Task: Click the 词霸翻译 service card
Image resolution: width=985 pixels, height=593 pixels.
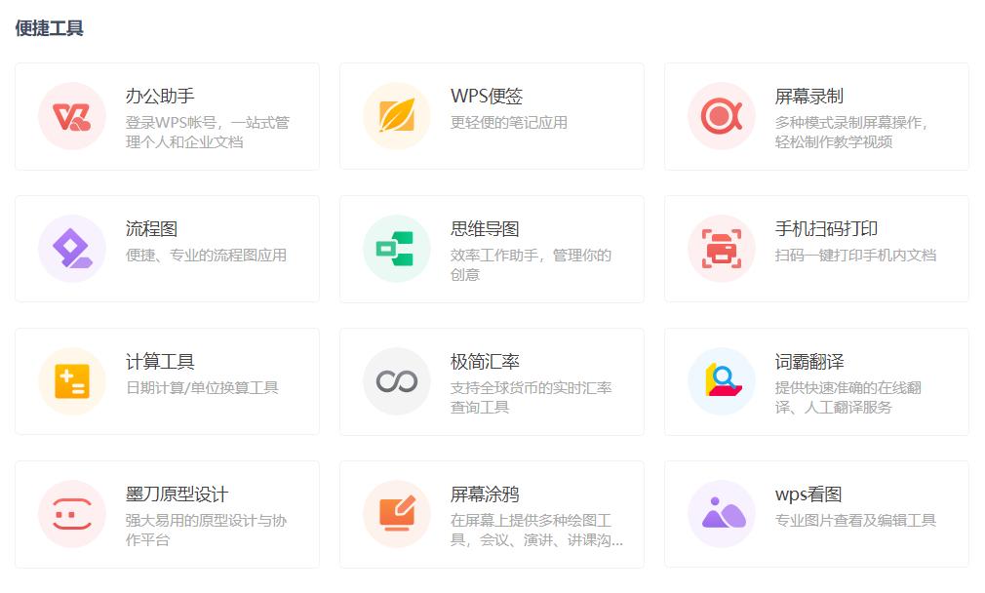Action: [817, 381]
